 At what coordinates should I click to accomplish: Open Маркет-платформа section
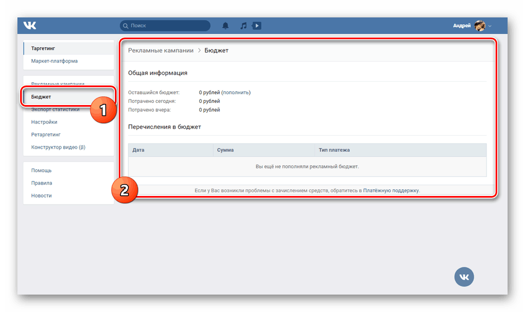click(x=69, y=61)
